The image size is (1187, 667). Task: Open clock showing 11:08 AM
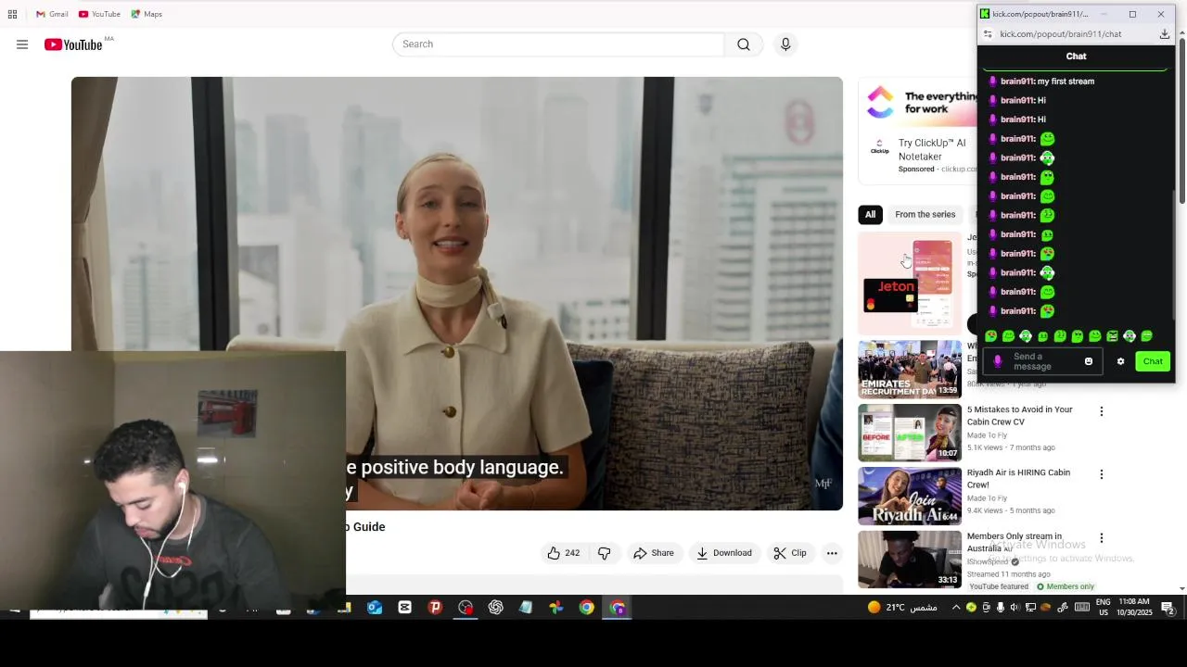tap(1134, 608)
